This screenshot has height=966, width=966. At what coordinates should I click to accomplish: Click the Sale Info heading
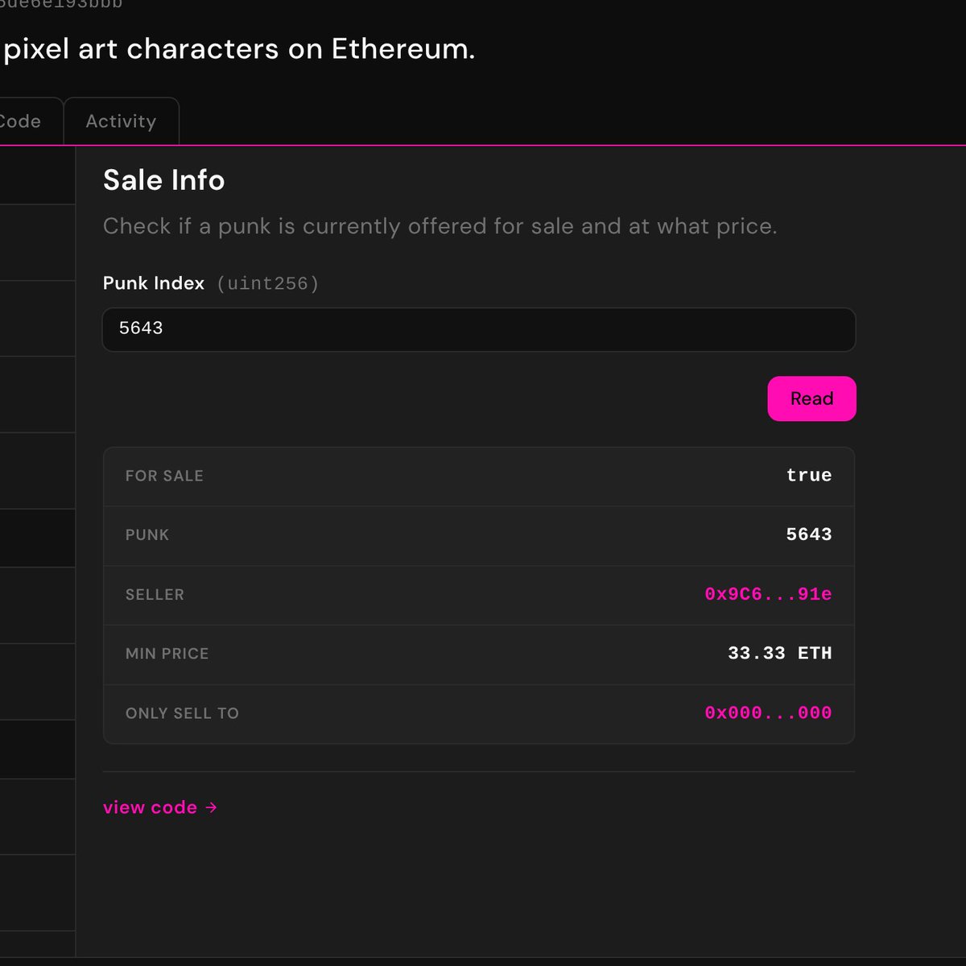pos(163,180)
